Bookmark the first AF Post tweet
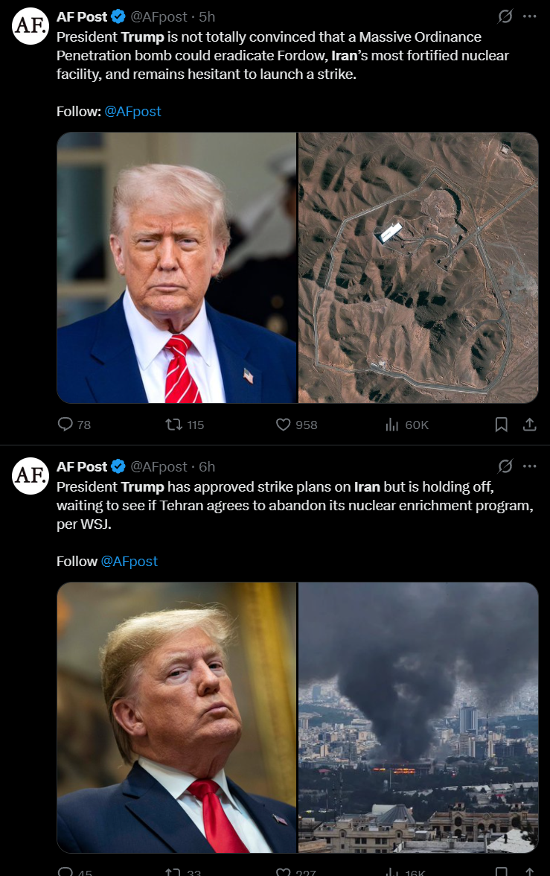 [502, 425]
